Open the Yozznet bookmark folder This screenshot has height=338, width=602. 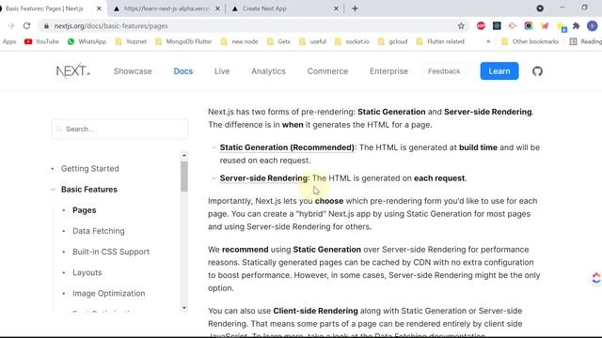pos(132,41)
